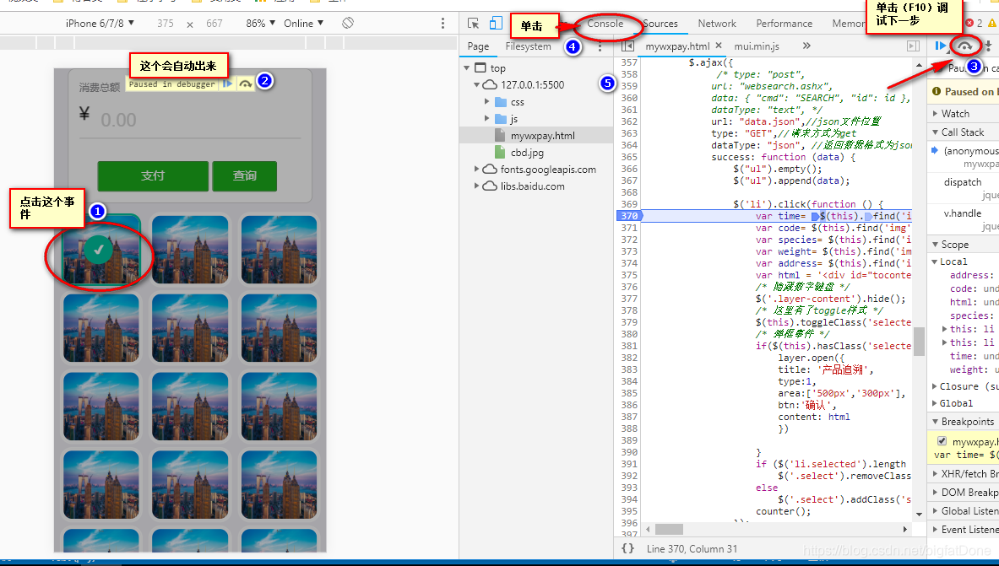The image size is (999, 566).
Task: Close the mywxpay.html editor tab
Action: (719, 46)
